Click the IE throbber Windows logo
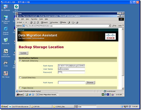 point(121,19)
